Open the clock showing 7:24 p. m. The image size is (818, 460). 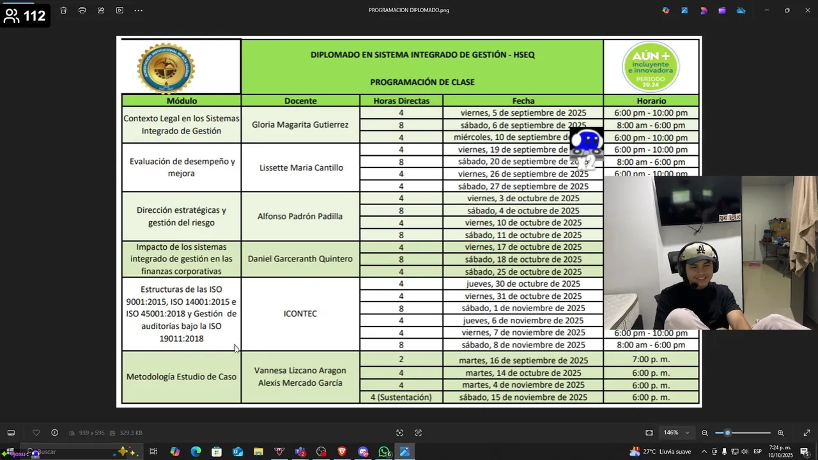780,452
